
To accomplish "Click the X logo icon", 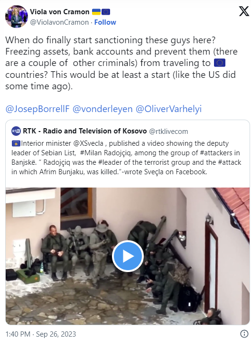I will coord(244,11).
